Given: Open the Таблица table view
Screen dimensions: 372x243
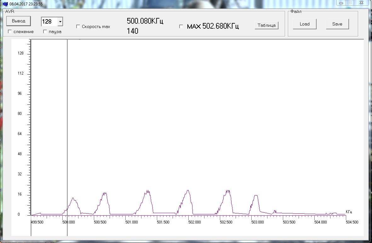Looking at the screenshot, I should click(x=266, y=25).
